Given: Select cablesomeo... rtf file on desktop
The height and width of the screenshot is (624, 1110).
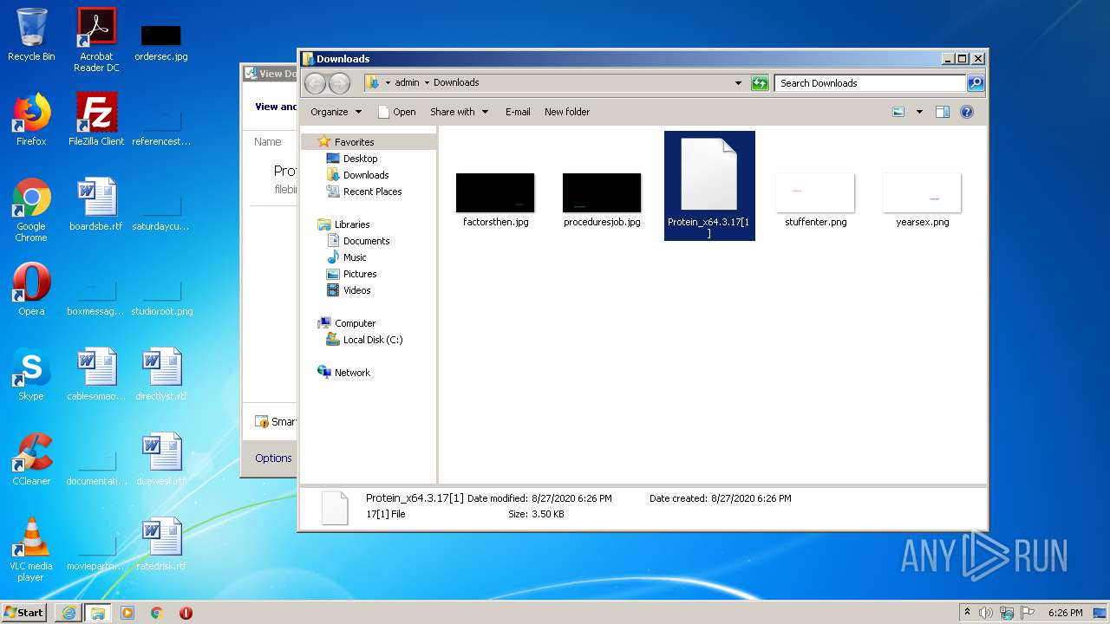Looking at the screenshot, I should (x=96, y=374).
